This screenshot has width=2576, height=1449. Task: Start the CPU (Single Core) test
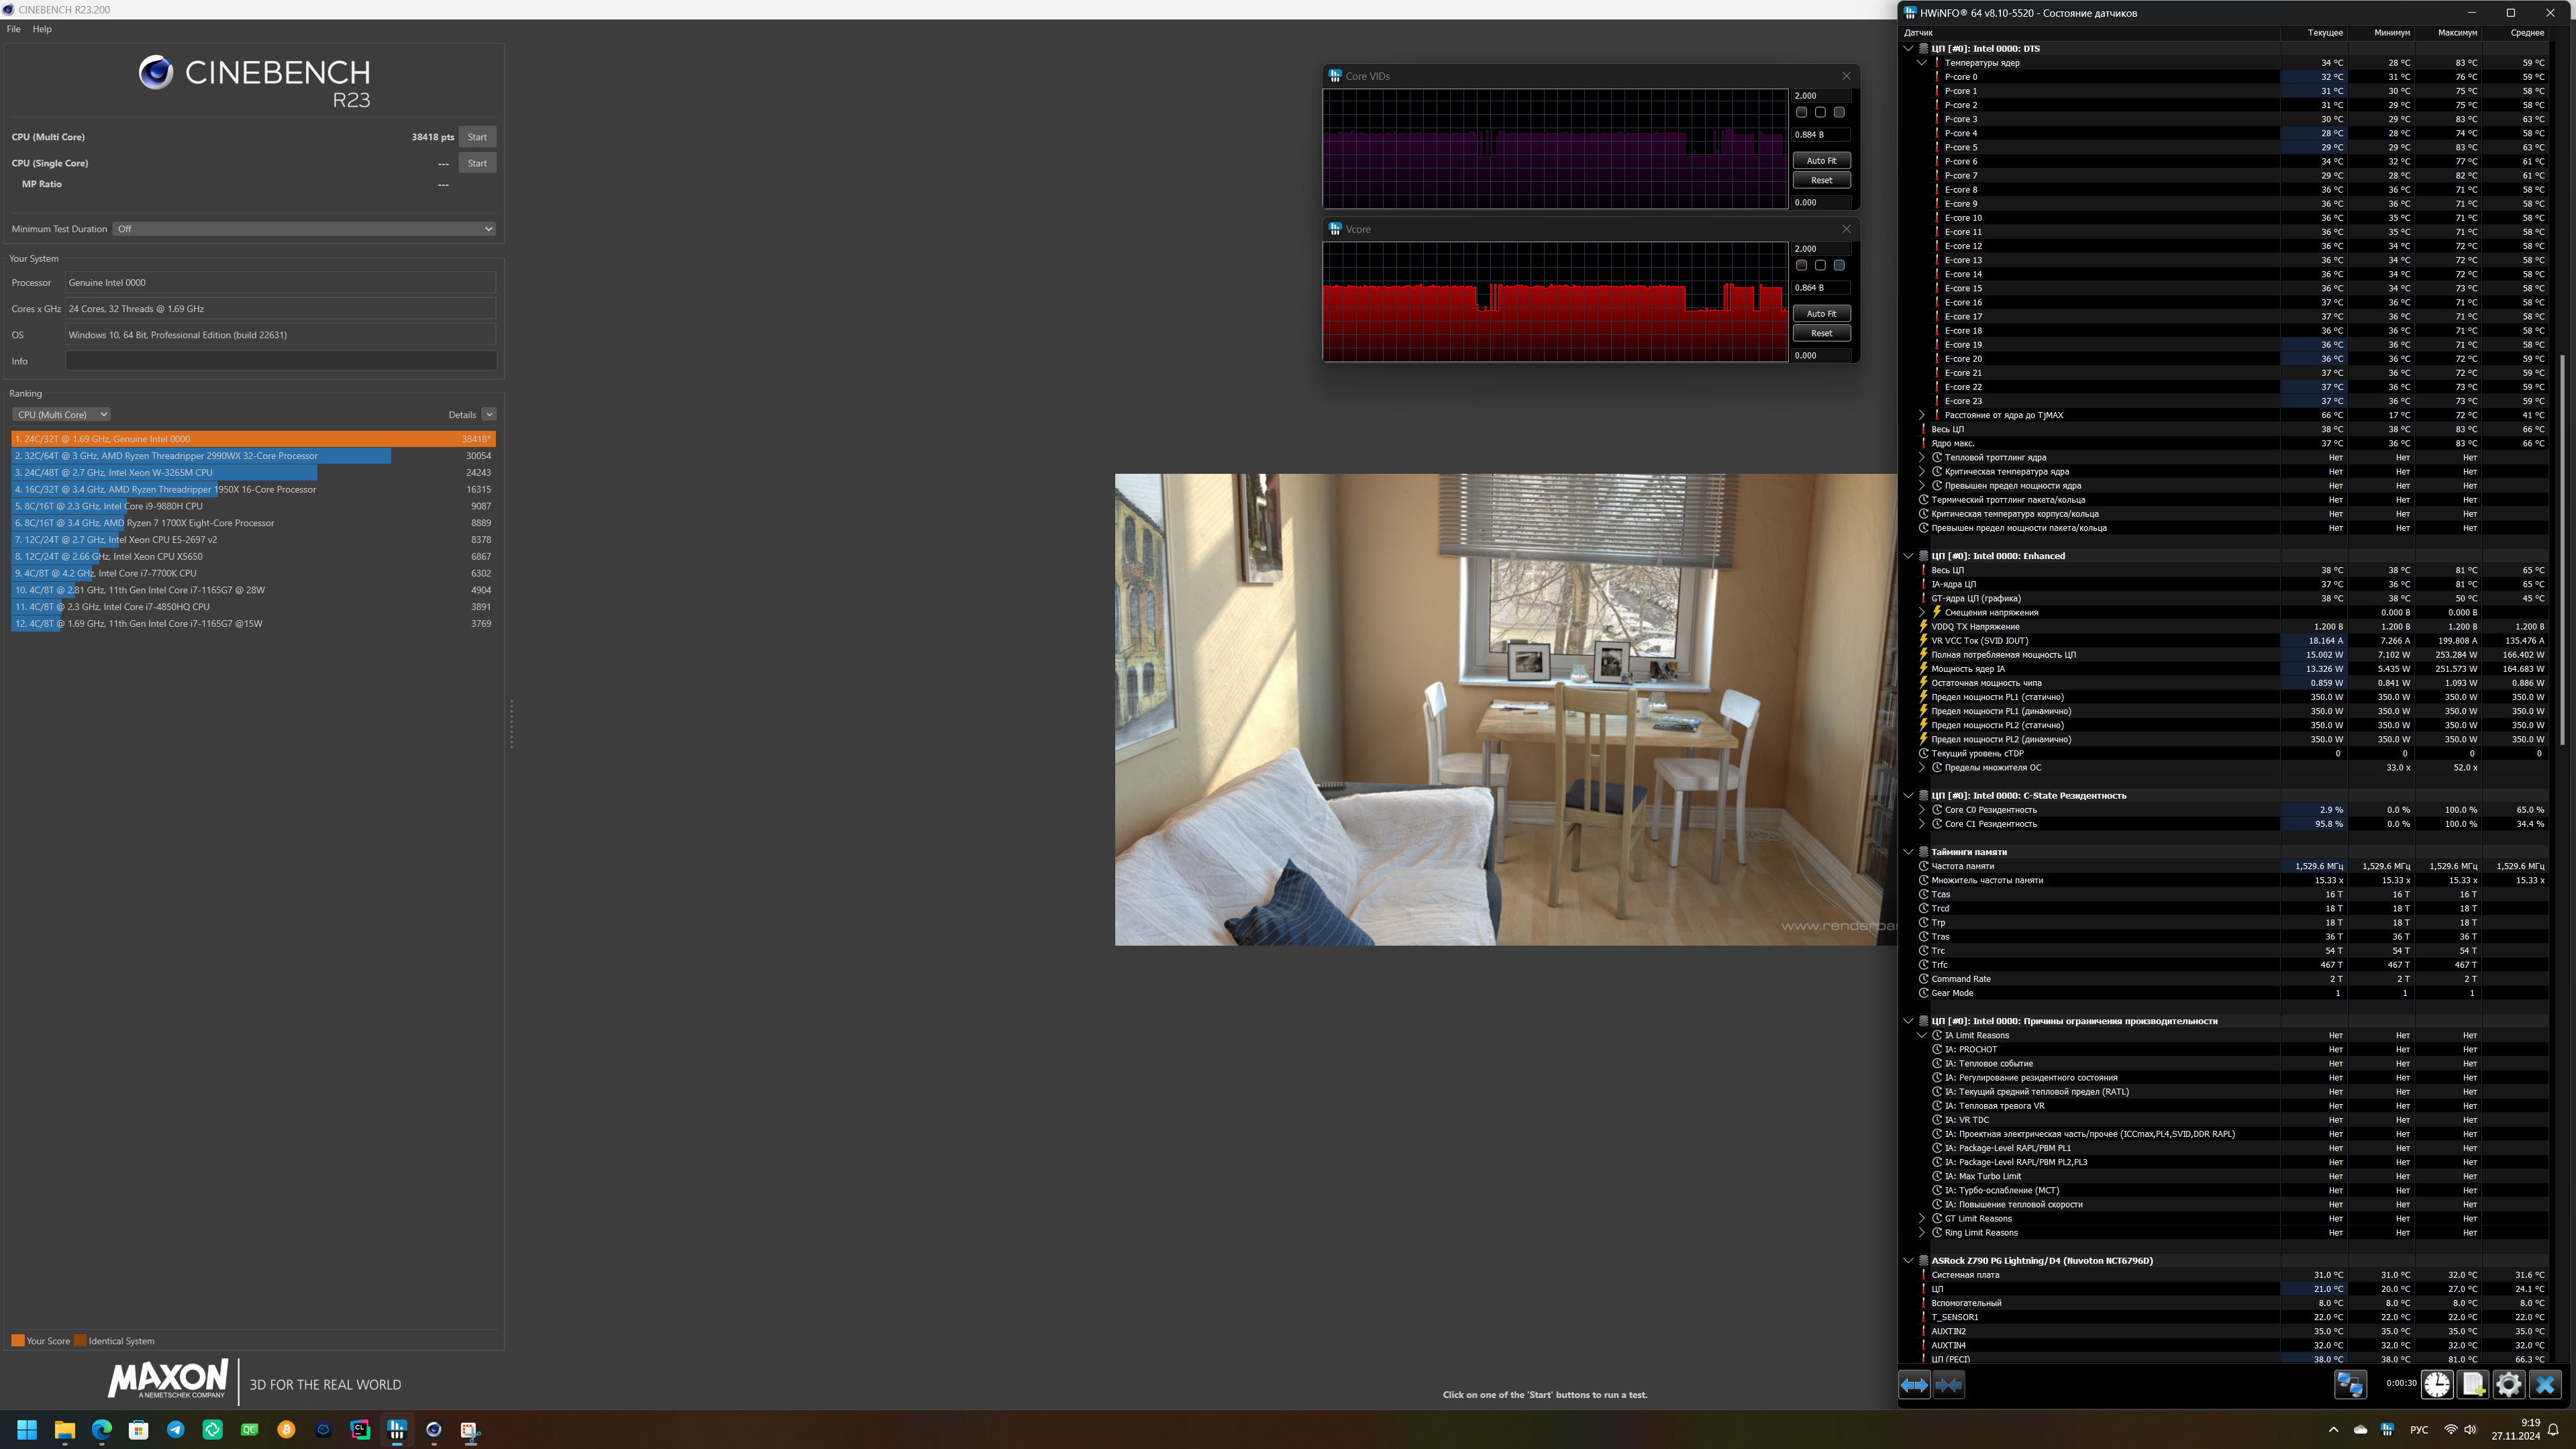[x=477, y=163]
